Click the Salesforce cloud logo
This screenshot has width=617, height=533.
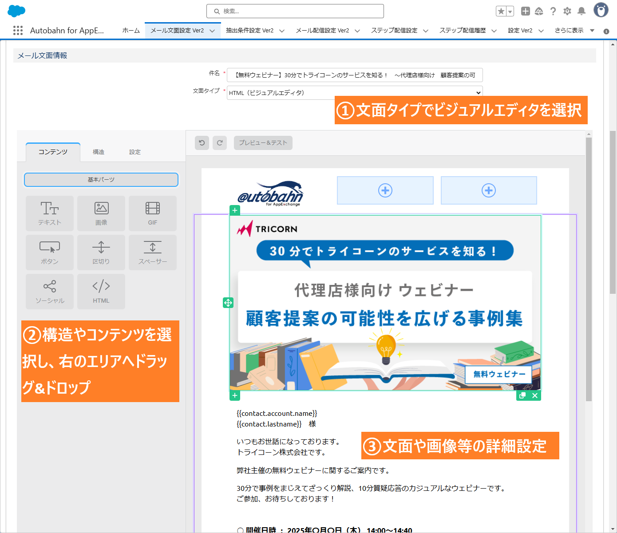tap(17, 11)
